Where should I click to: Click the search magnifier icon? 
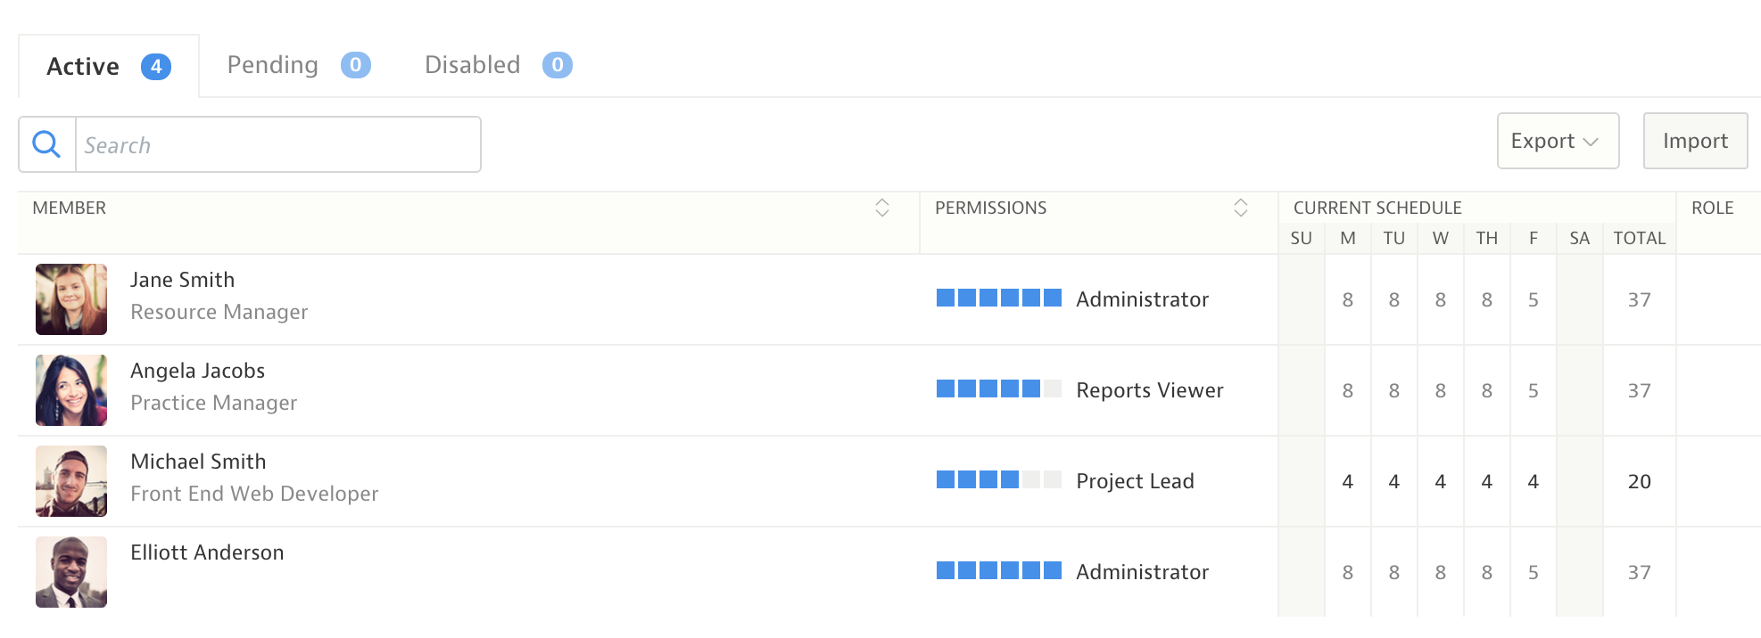coord(46,144)
